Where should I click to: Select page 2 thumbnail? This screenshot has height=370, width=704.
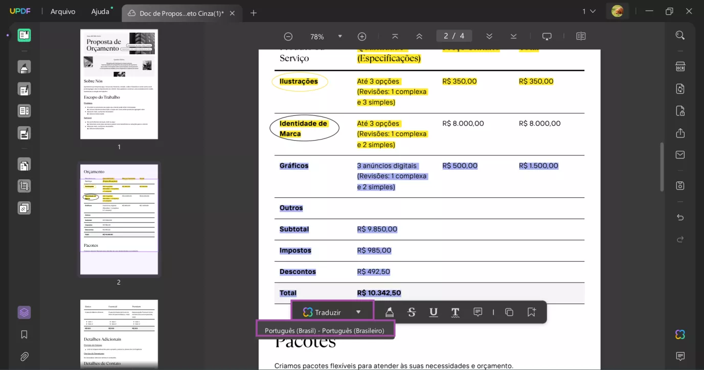click(x=119, y=219)
